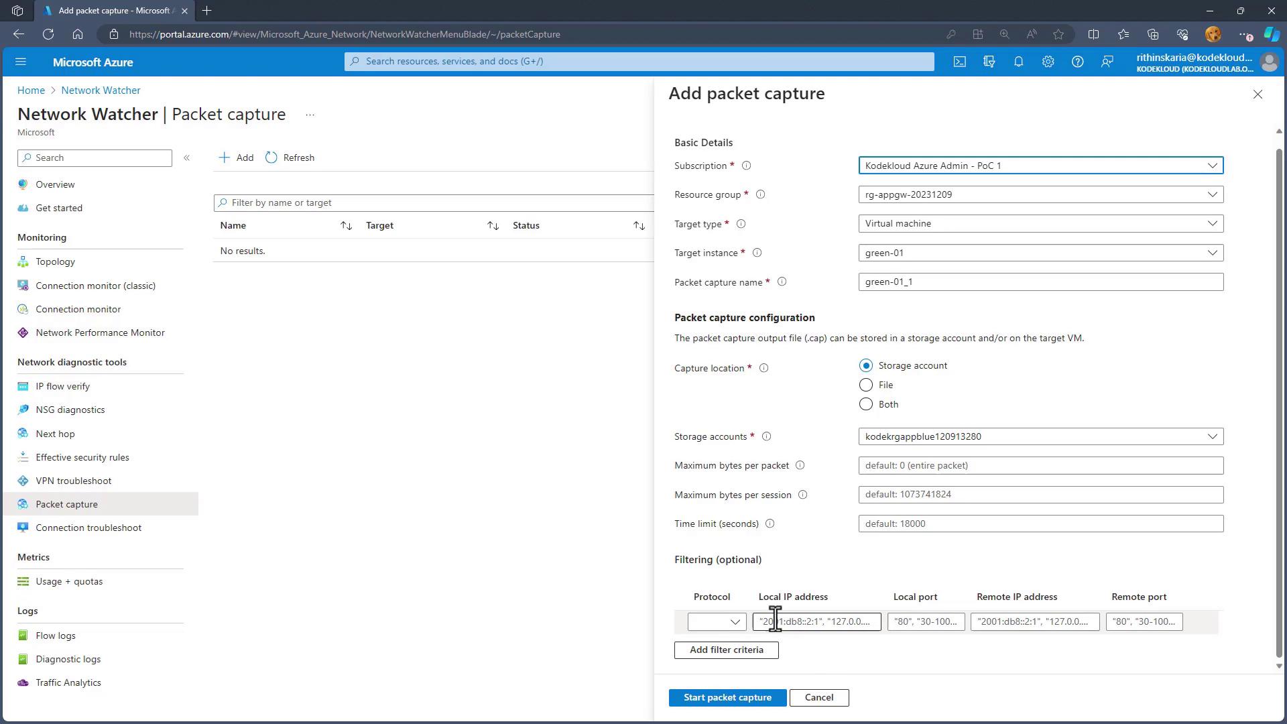
Task: Choose the Both capture location option
Action: (x=866, y=404)
